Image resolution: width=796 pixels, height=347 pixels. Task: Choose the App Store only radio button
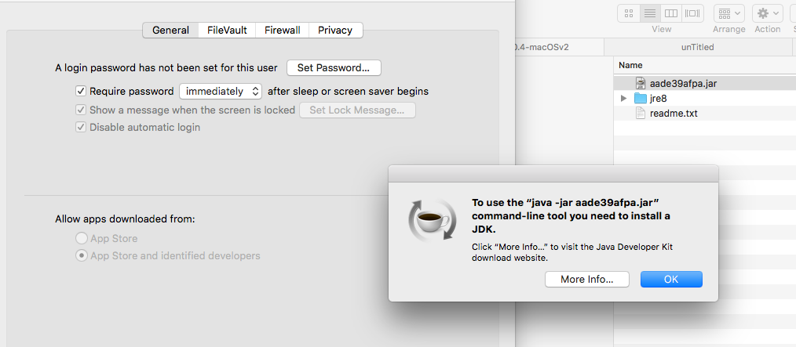(81, 238)
